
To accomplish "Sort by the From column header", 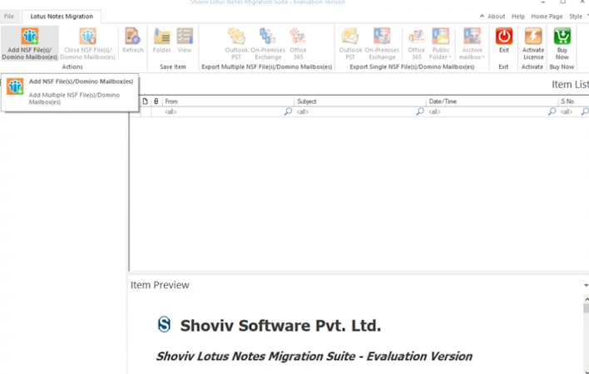I will pos(228,101).
